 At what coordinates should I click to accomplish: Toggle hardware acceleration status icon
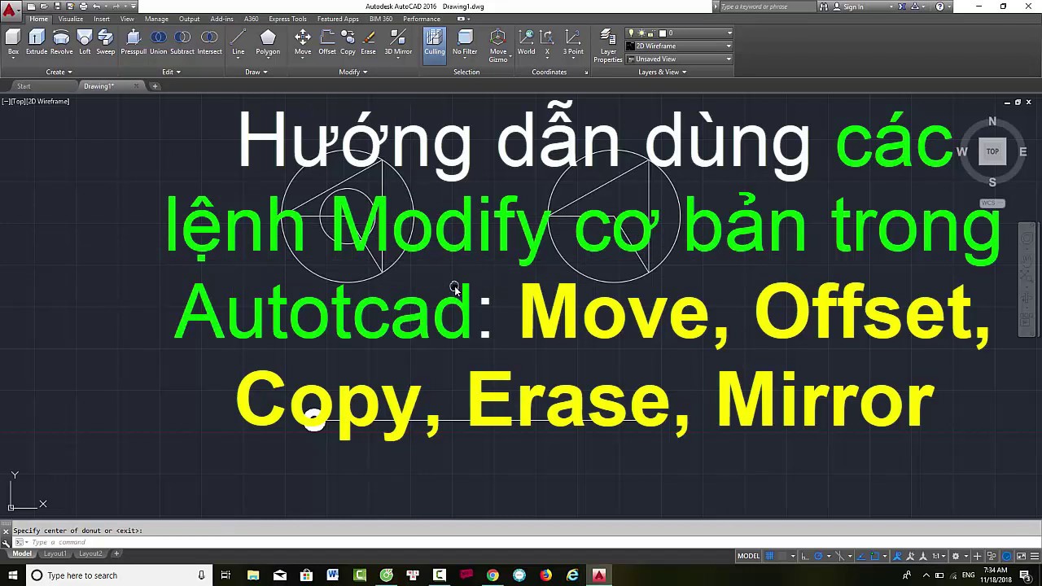(x=1007, y=556)
